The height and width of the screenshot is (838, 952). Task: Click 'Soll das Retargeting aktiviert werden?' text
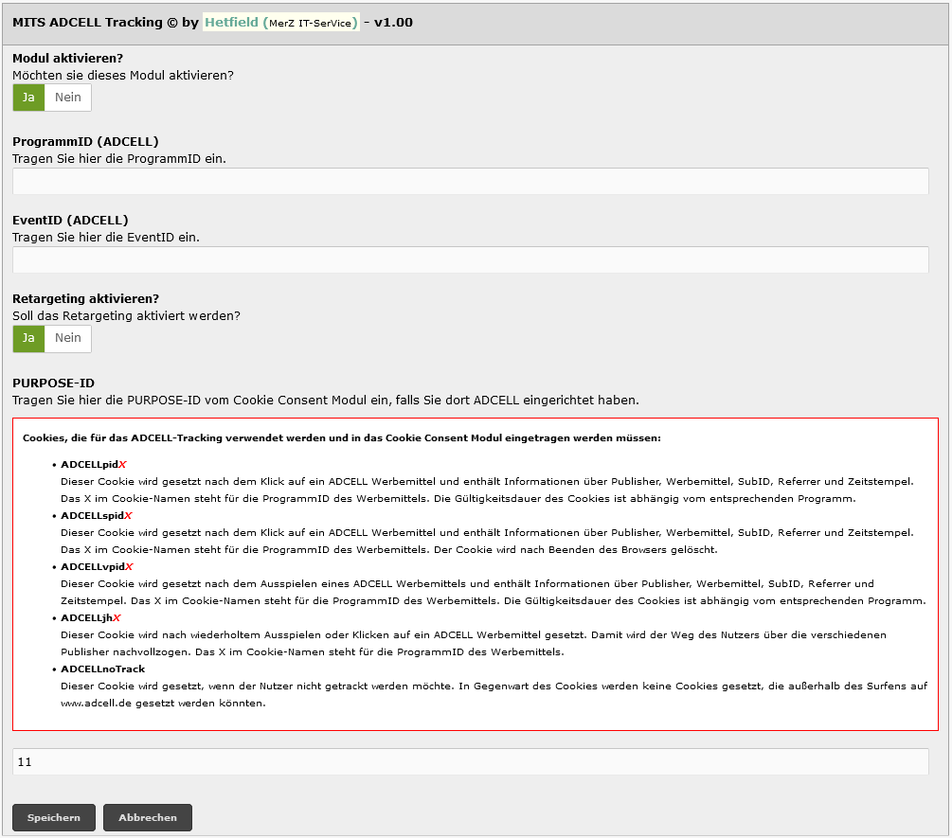[x=126, y=316]
